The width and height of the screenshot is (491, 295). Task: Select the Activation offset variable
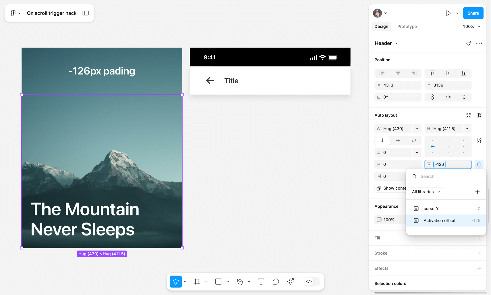440,220
